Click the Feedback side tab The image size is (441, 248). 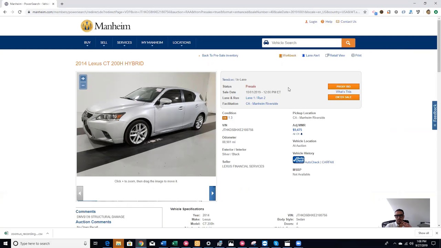pyautogui.click(x=435, y=115)
